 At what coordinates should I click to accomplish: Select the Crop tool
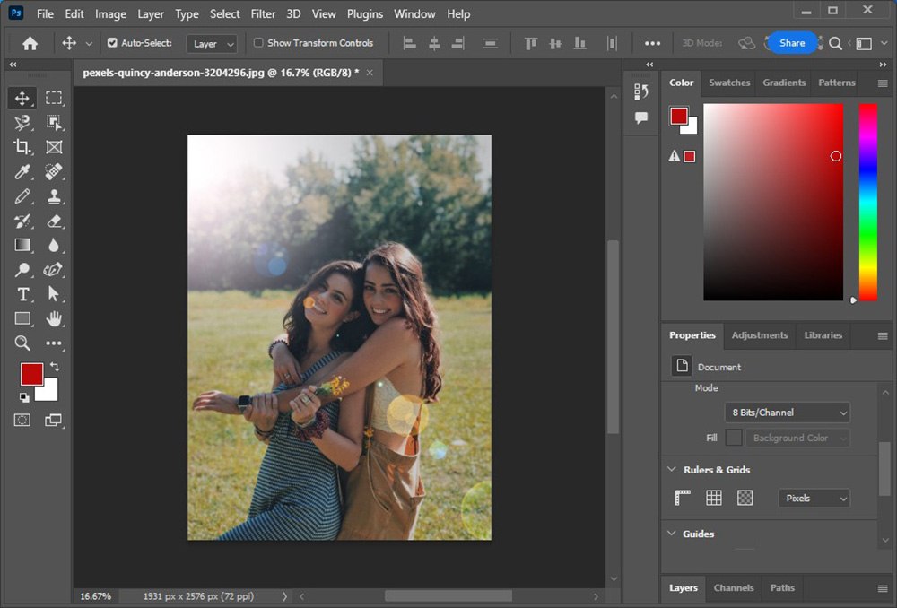coord(22,147)
